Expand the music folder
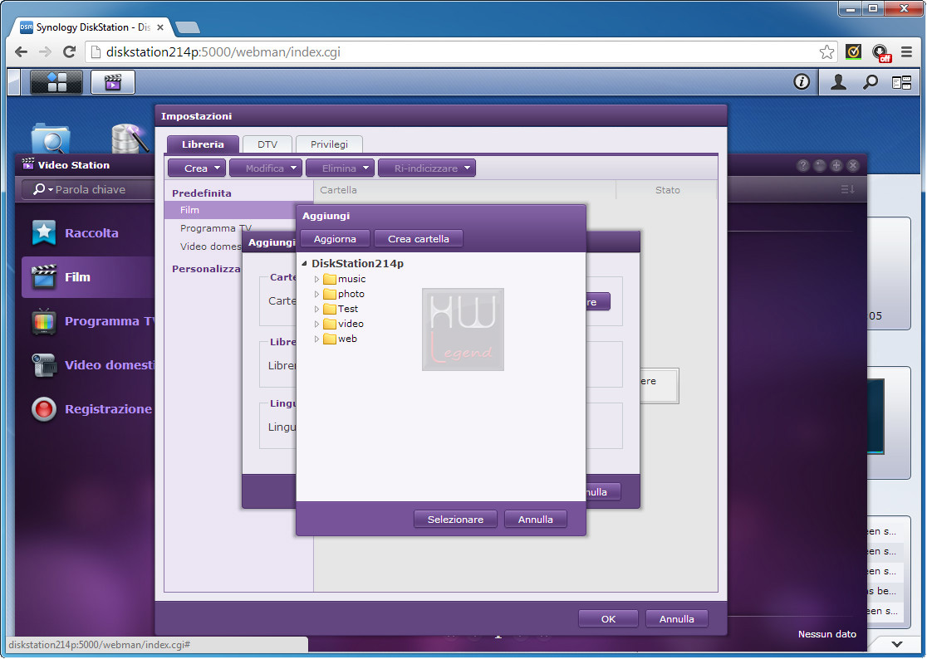Screen dimensions: 927x659 click(x=316, y=279)
